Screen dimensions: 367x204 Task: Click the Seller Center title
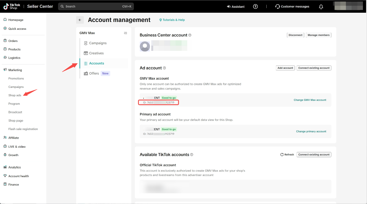[40, 6]
